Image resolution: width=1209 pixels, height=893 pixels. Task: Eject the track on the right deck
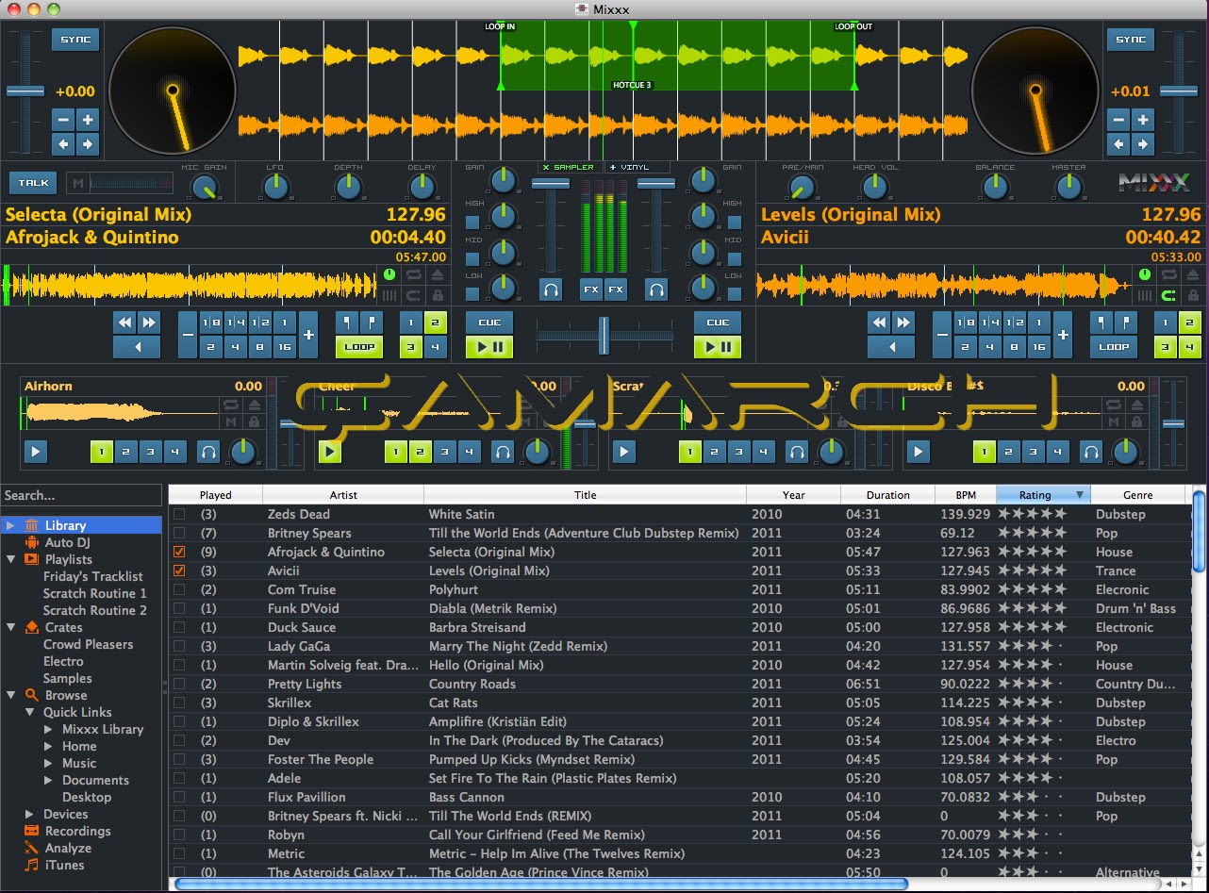(1194, 274)
